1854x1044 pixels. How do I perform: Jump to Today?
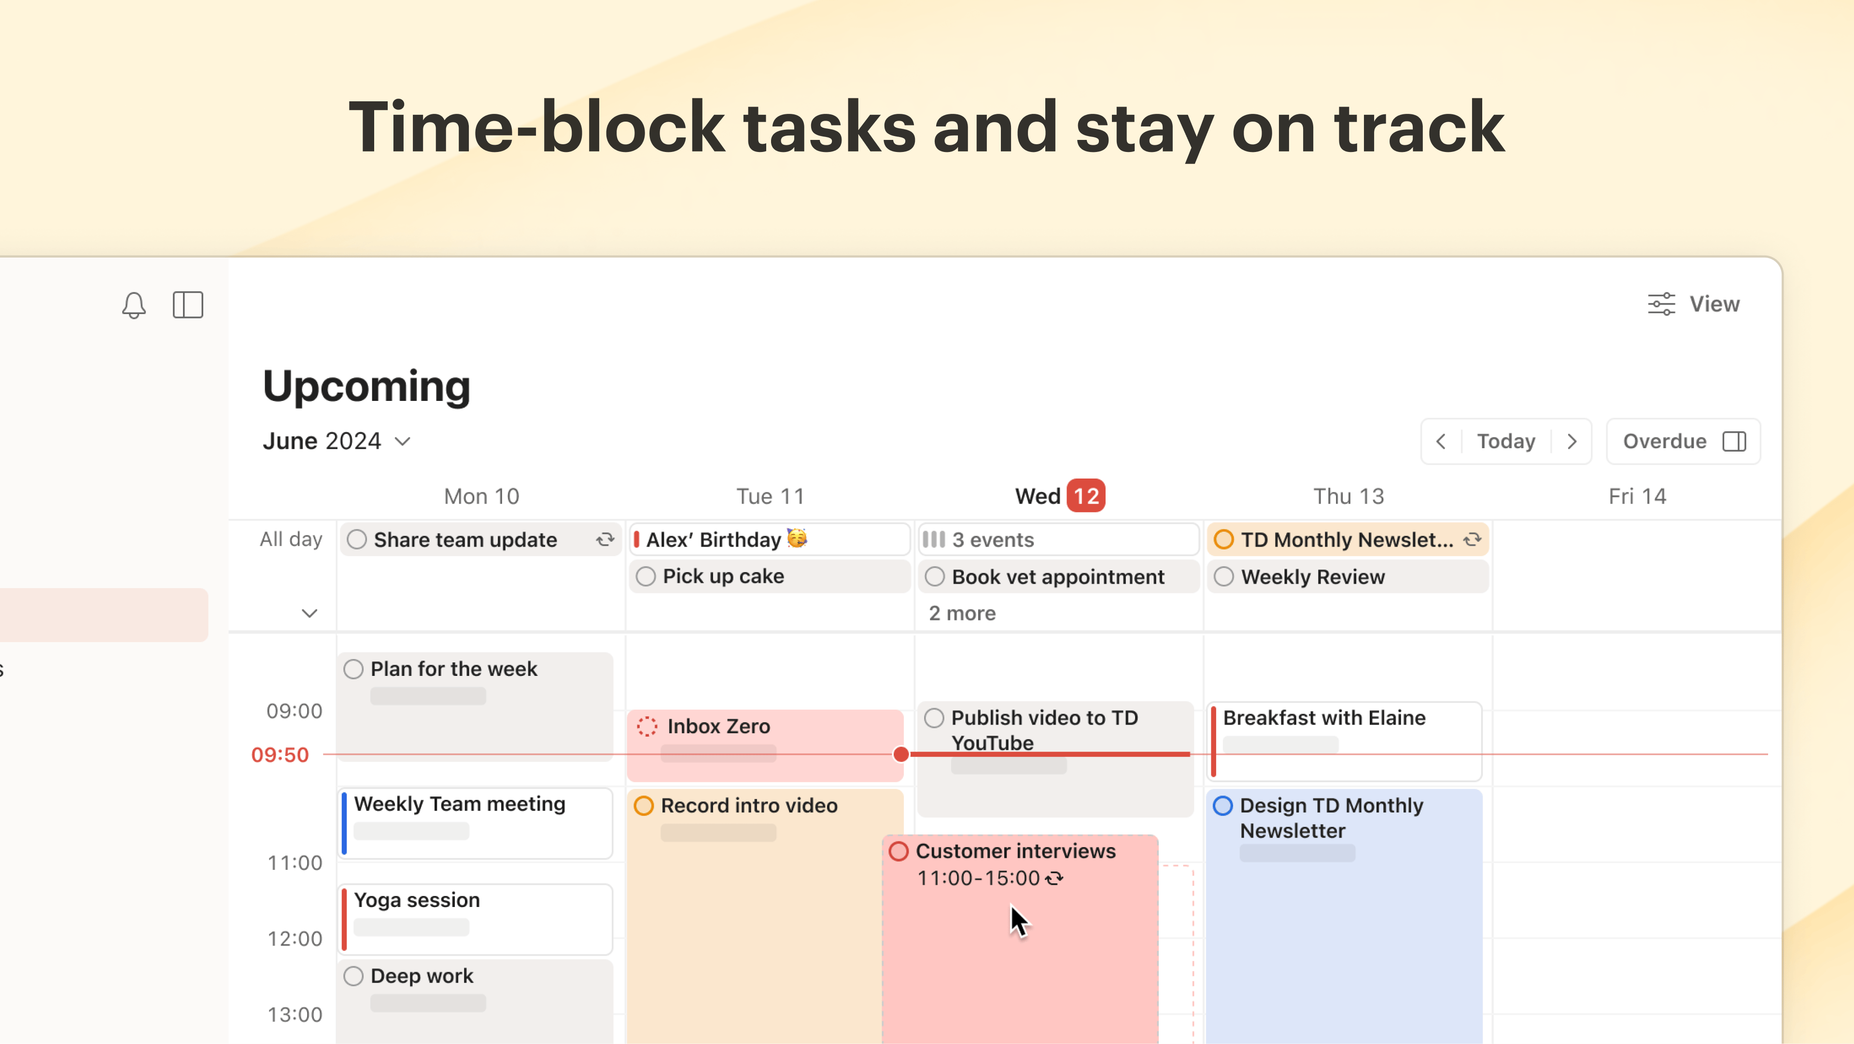pos(1506,441)
